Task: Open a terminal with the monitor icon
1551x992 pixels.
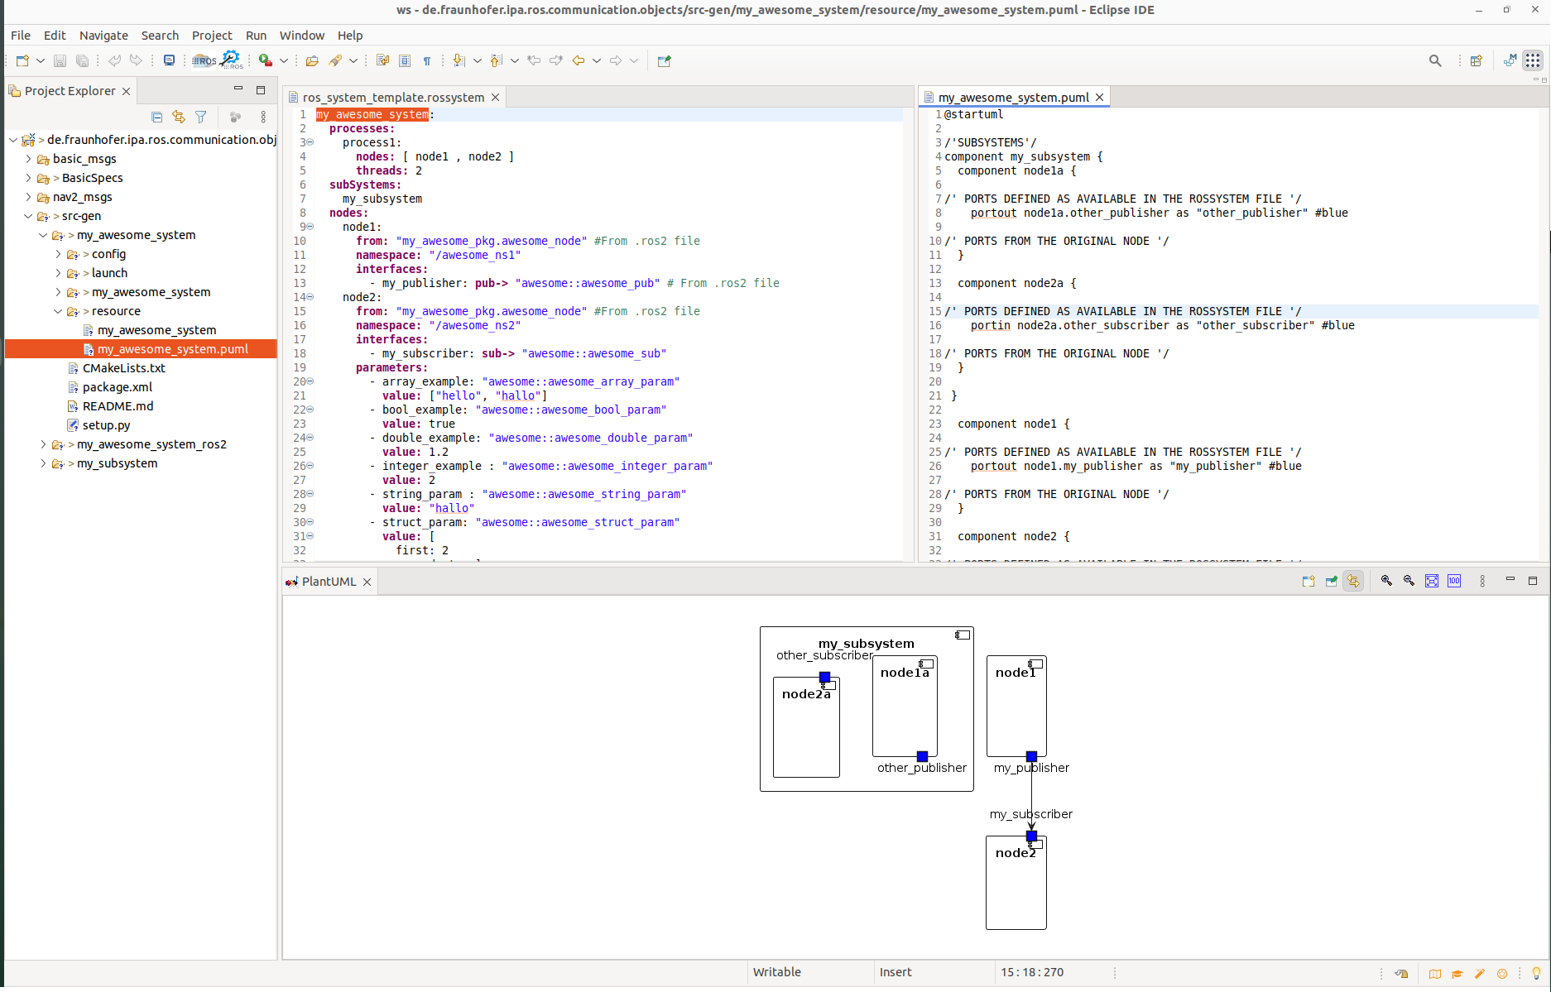Action: coord(169,60)
